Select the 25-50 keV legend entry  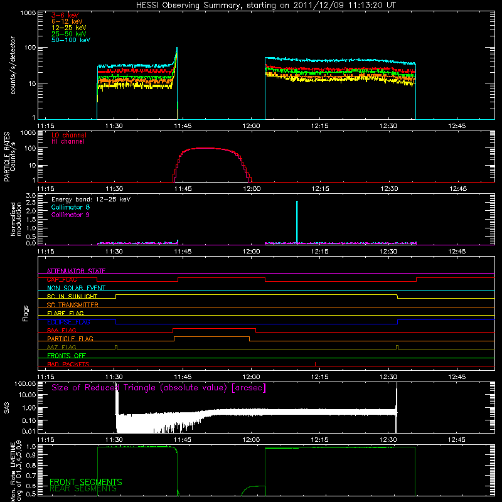click(69, 34)
